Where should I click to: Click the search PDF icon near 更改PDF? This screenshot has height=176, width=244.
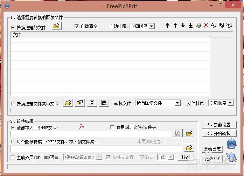click(x=231, y=157)
